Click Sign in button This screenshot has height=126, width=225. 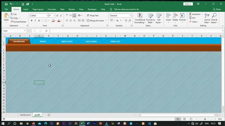(188, 4)
